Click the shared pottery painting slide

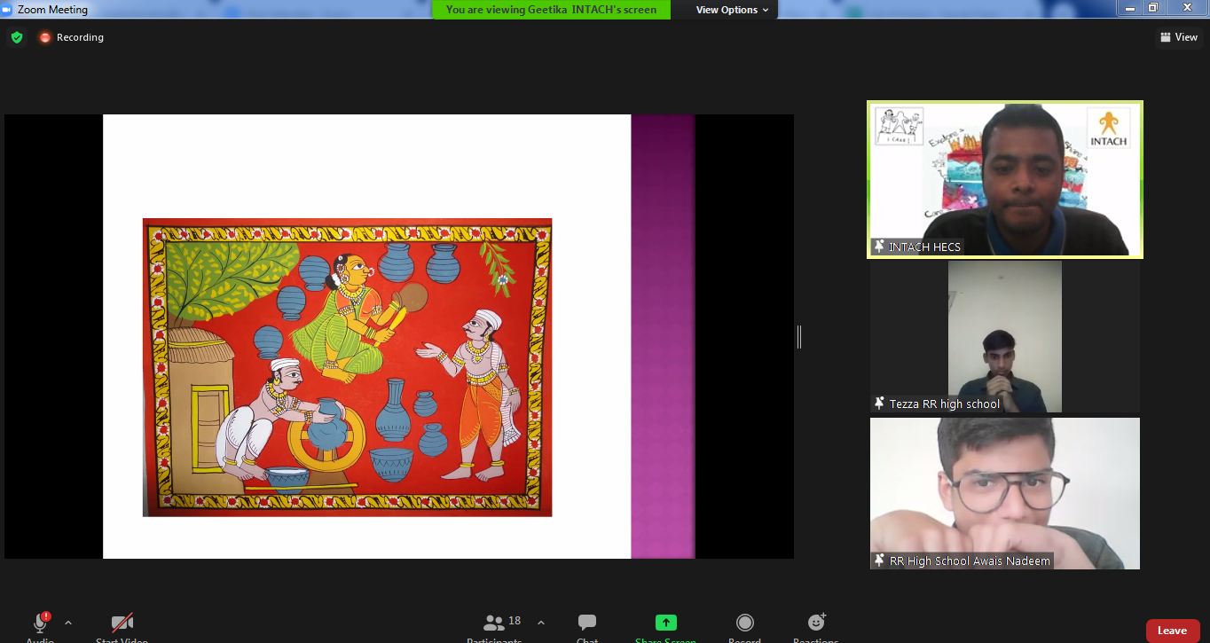(347, 367)
